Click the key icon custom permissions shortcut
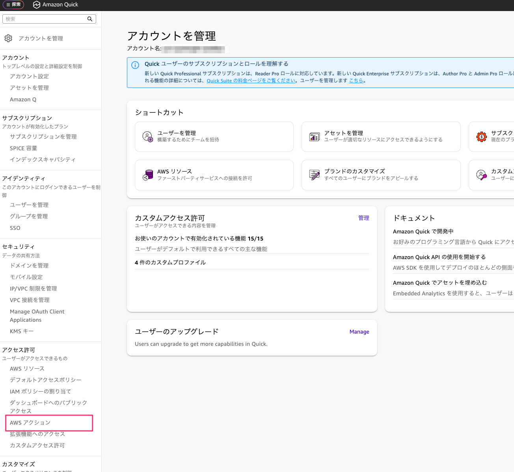The height and width of the screenshot is (472, 514). pyautogui.click(x=482, y=175)
